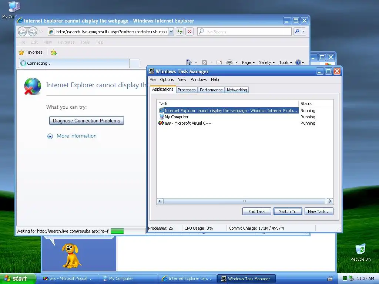Screen dimensions: 379x284
Task: Open the Recycle Bin desktop icon
Action: coord(360,252)
